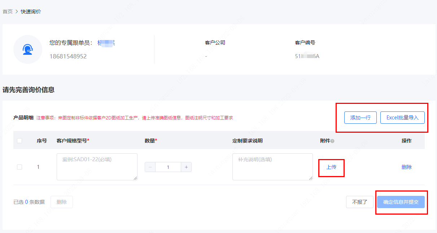This screenshot has height=233, width=437.
Task: Click 快速询价 breadcrumb item
Action: pos(31,12)
